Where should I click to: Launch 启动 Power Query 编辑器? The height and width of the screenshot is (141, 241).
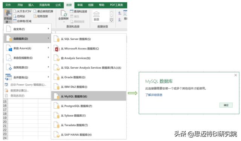pos(27,84)
